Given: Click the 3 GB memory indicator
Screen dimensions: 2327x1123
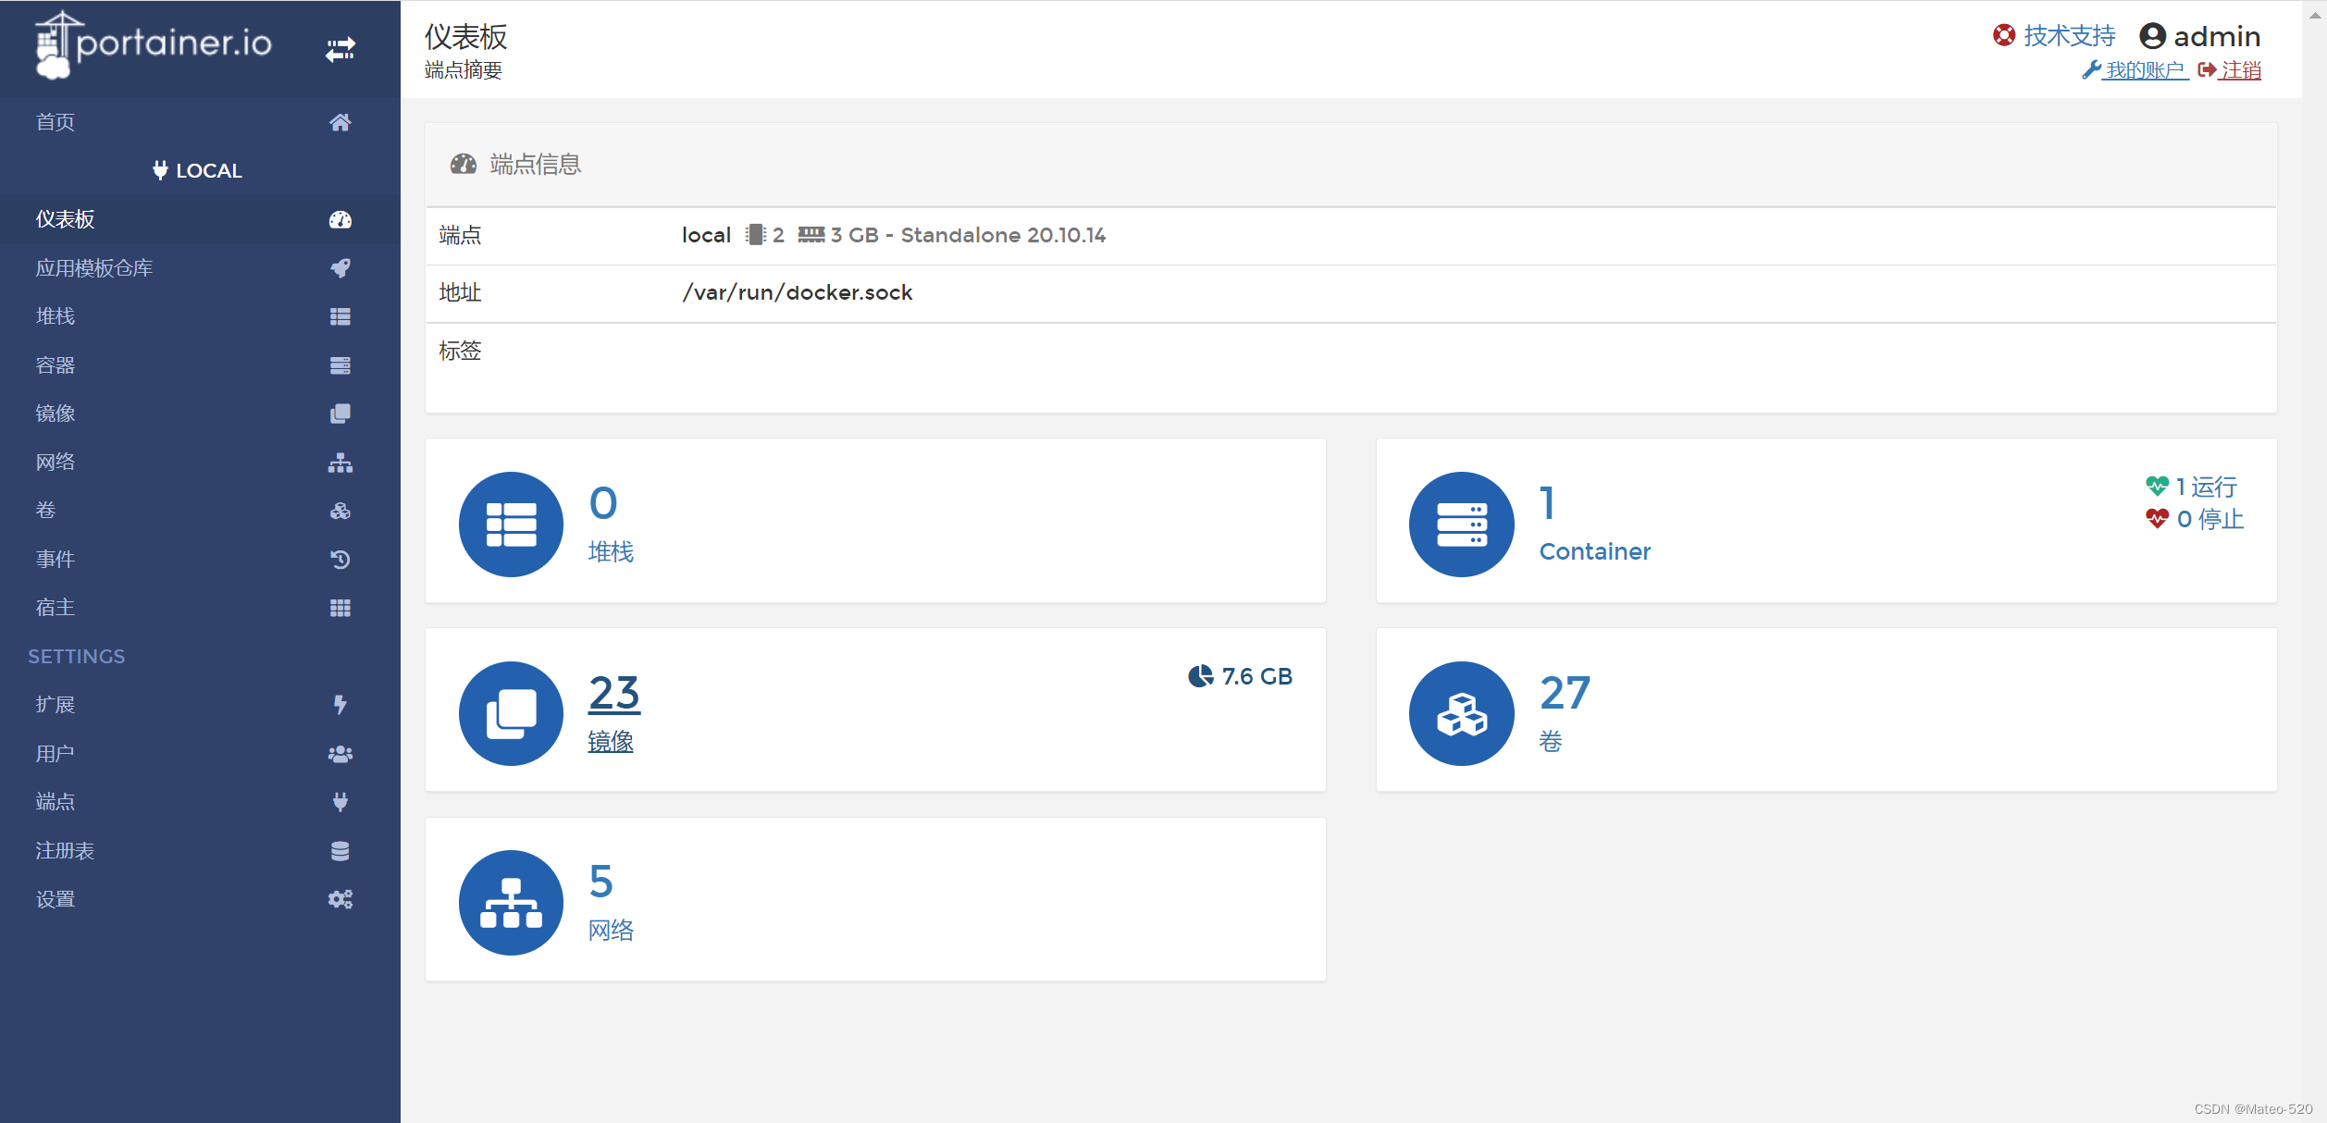Looking at the screenshot, I should pyautogui.click(x=838, y=235).
